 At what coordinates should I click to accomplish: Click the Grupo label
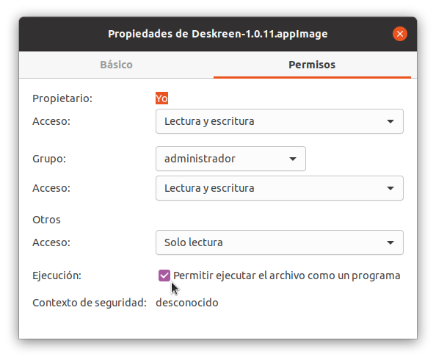click(x=49, y=159)
